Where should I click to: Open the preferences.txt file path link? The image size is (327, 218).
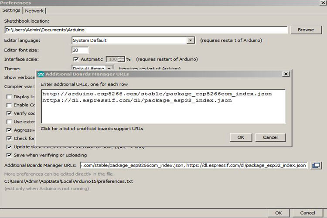click(x=68, y=181)
